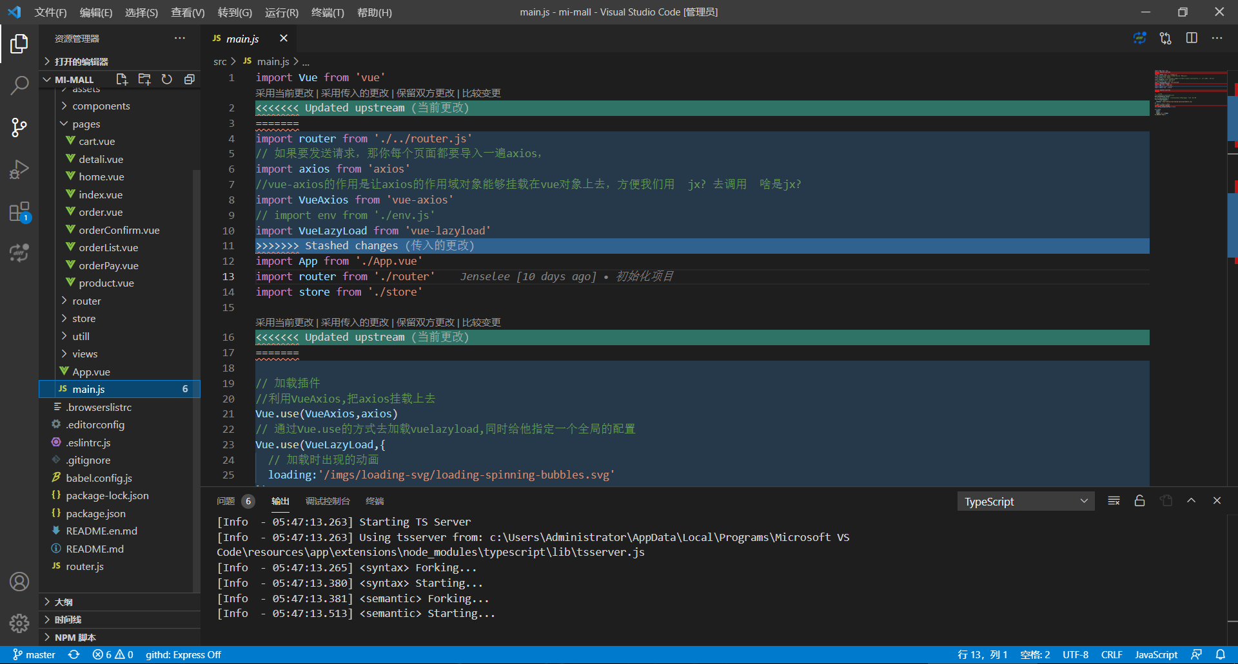Open orderConfirm.vue file
Image resolution: width=1238 pixels, height=664 pixels.
[x=119, y=230]
